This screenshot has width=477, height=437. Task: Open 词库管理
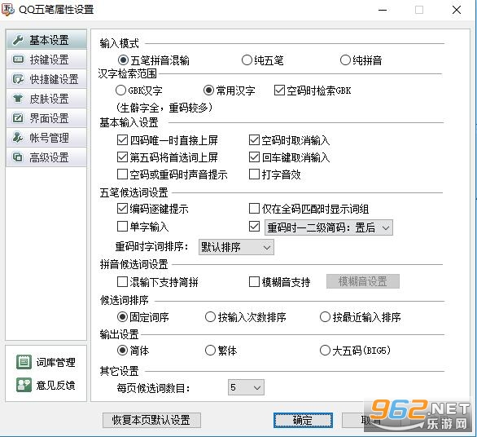46,362
